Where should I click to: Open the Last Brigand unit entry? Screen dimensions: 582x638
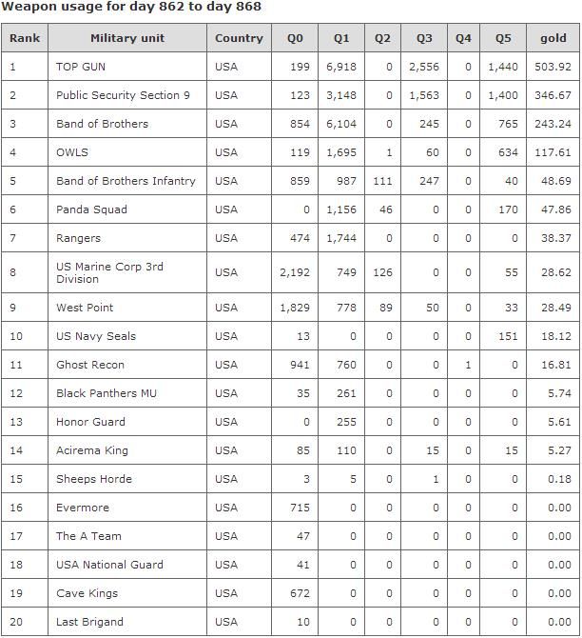[x=89, y=622]
